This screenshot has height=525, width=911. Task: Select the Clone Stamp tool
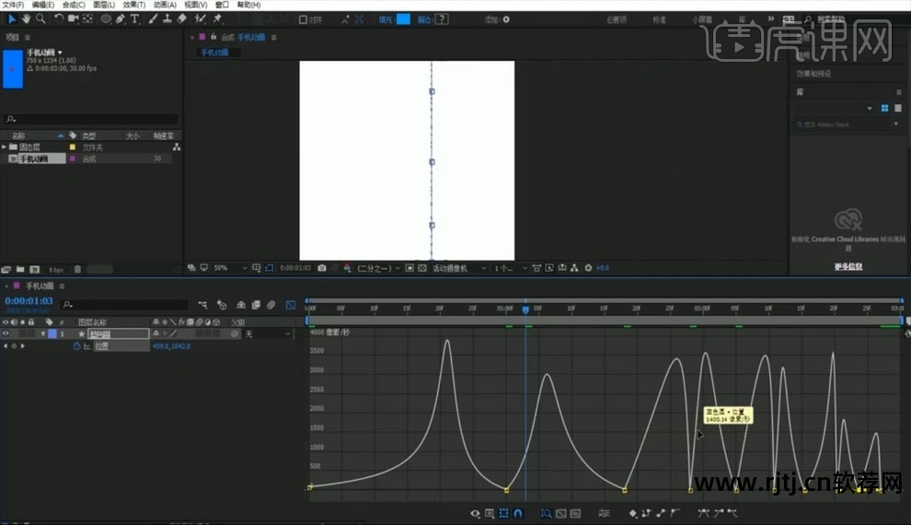pos(167,19)
